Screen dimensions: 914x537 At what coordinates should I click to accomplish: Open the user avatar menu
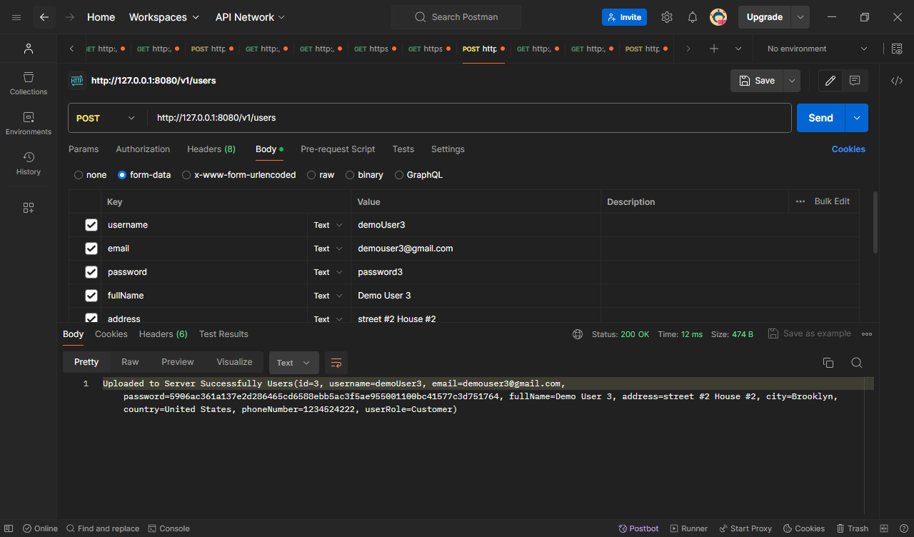[718, 17]
